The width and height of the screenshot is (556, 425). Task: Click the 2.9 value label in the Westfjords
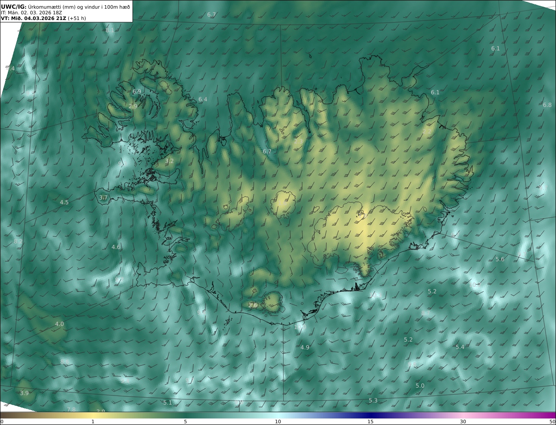click(x=133, y=106)
